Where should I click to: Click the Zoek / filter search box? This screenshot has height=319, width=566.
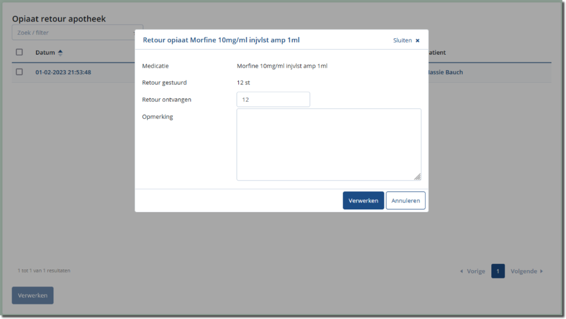(x=73, y=33)
